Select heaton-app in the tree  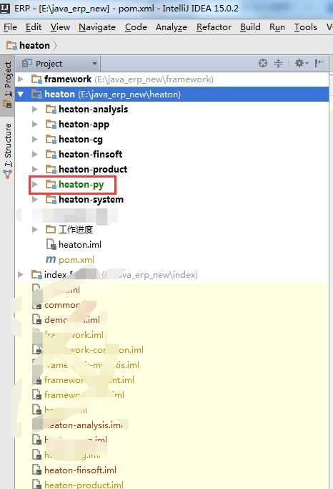tap(84, 125)
